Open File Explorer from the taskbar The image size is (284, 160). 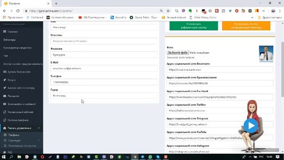[x=19, y=157]
